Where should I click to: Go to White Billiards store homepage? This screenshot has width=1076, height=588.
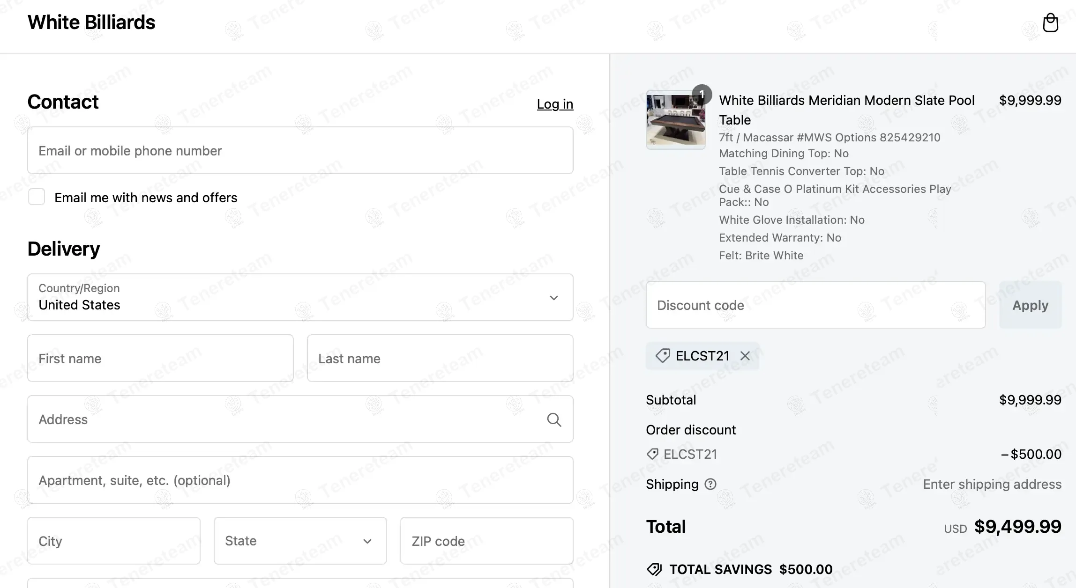point(91,22)
